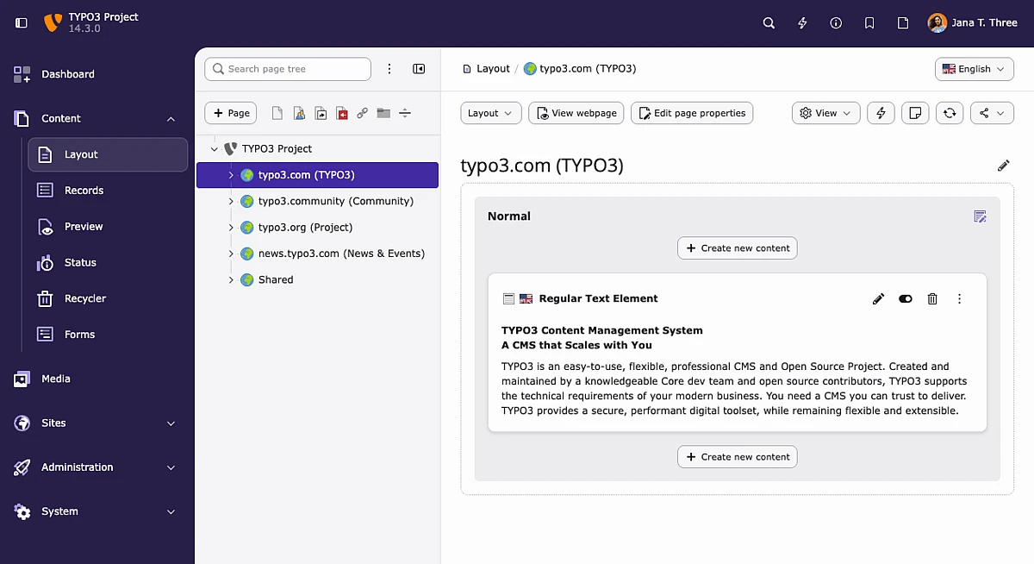Toggle the left module menu sidebar
The width and height of the screenshot is (1034, 564).
(x=22, y=23)
